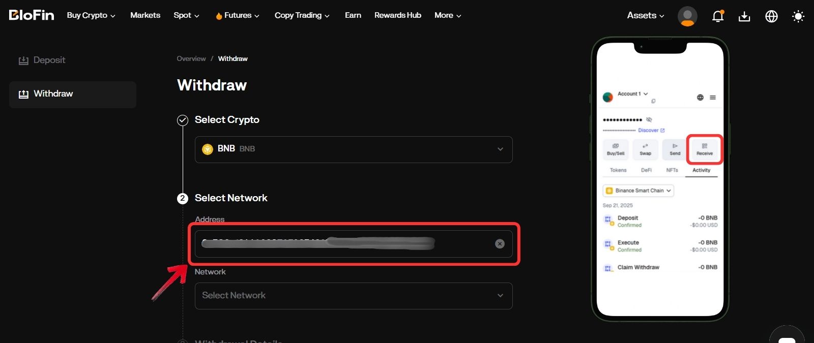Viewport: 814px width, 343px height.
Task: Expand the Assets menu
Action: click(645, 15)
